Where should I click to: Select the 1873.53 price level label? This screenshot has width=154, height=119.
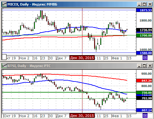pos(144,10)
